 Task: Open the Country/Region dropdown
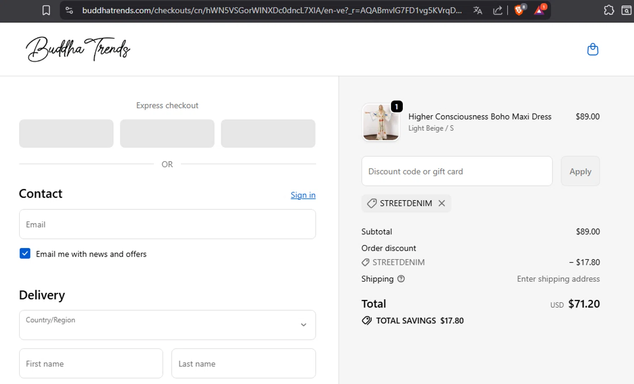[167, 325]
